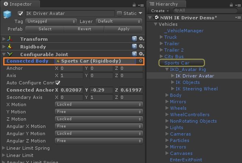Open the Angular Z Motion dropdown
Viewport: 242px width, 163px height.
99,141
